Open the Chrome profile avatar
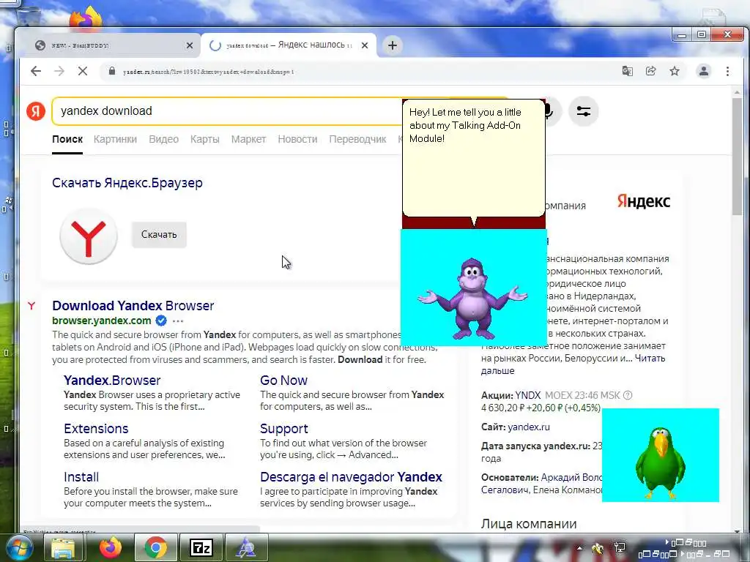The width and height of the screenshot is (750, 562). coord(704,71)
